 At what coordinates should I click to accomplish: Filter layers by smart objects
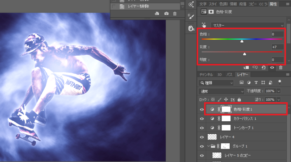coord(270,83)
